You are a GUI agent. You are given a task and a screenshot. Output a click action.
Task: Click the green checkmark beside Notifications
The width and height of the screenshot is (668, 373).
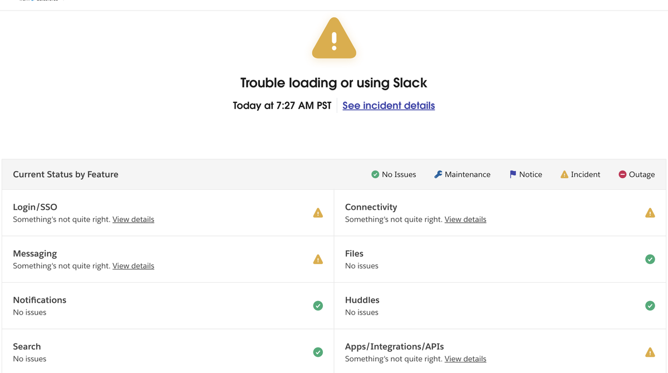point(318,306)
